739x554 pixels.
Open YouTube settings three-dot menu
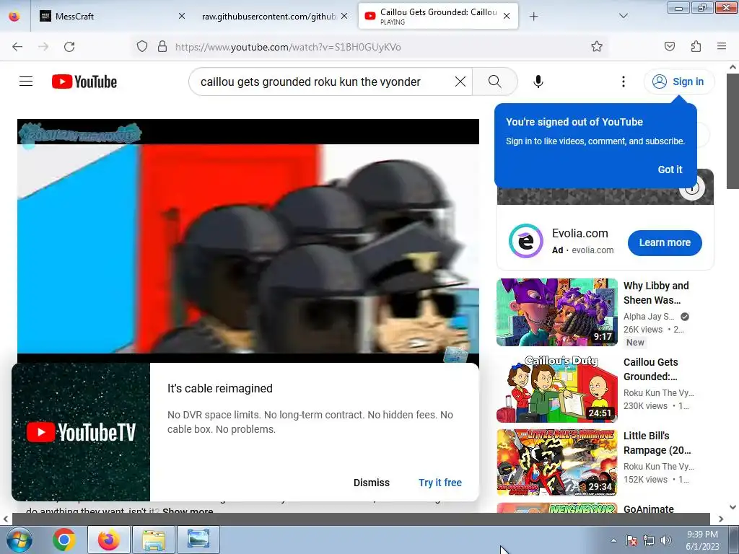pos(623,82)
